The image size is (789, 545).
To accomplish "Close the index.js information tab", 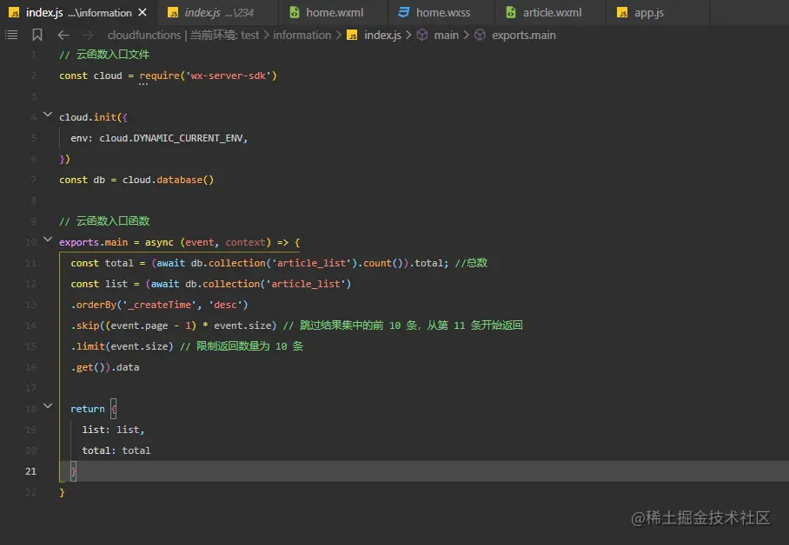I will point(143,12).
